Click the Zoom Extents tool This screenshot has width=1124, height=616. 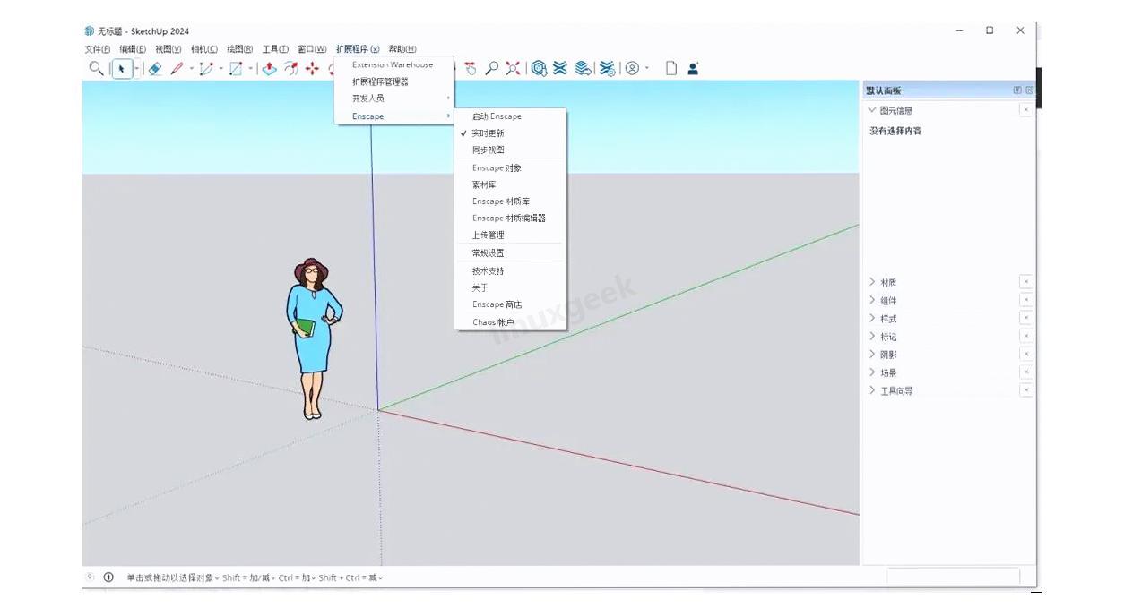click(513, 68)
